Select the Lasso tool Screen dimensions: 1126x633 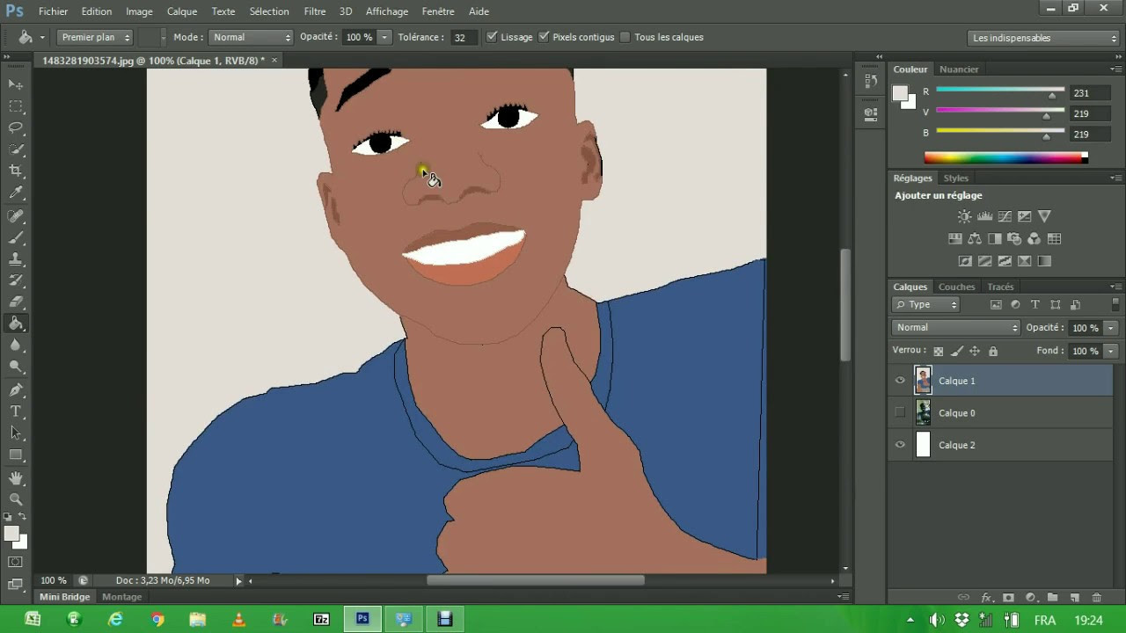(x=16, y=128)
